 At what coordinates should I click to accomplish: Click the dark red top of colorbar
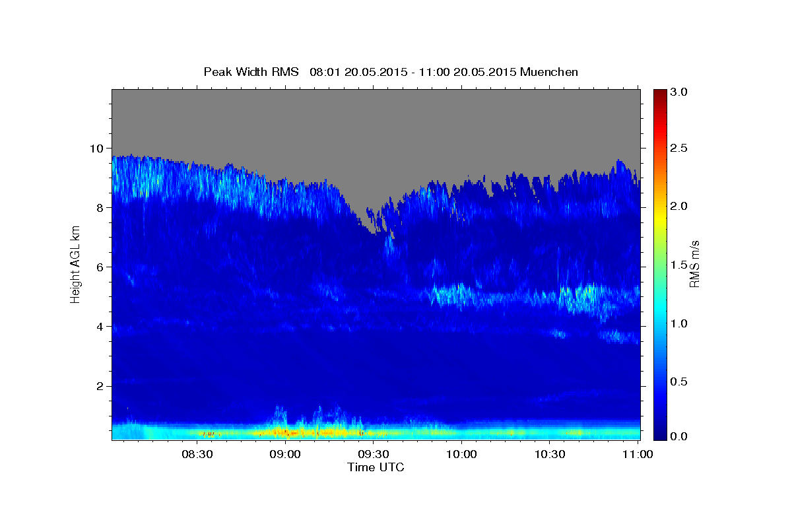click(659, 96)
